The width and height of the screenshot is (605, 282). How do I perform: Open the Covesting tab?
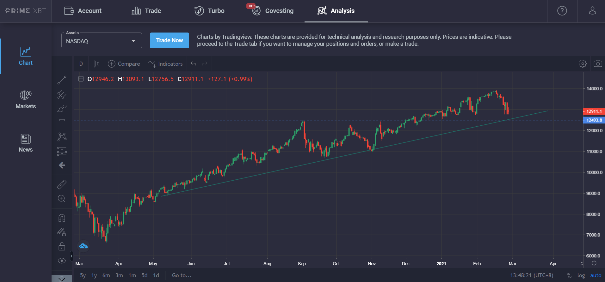(x=273, y=11)
